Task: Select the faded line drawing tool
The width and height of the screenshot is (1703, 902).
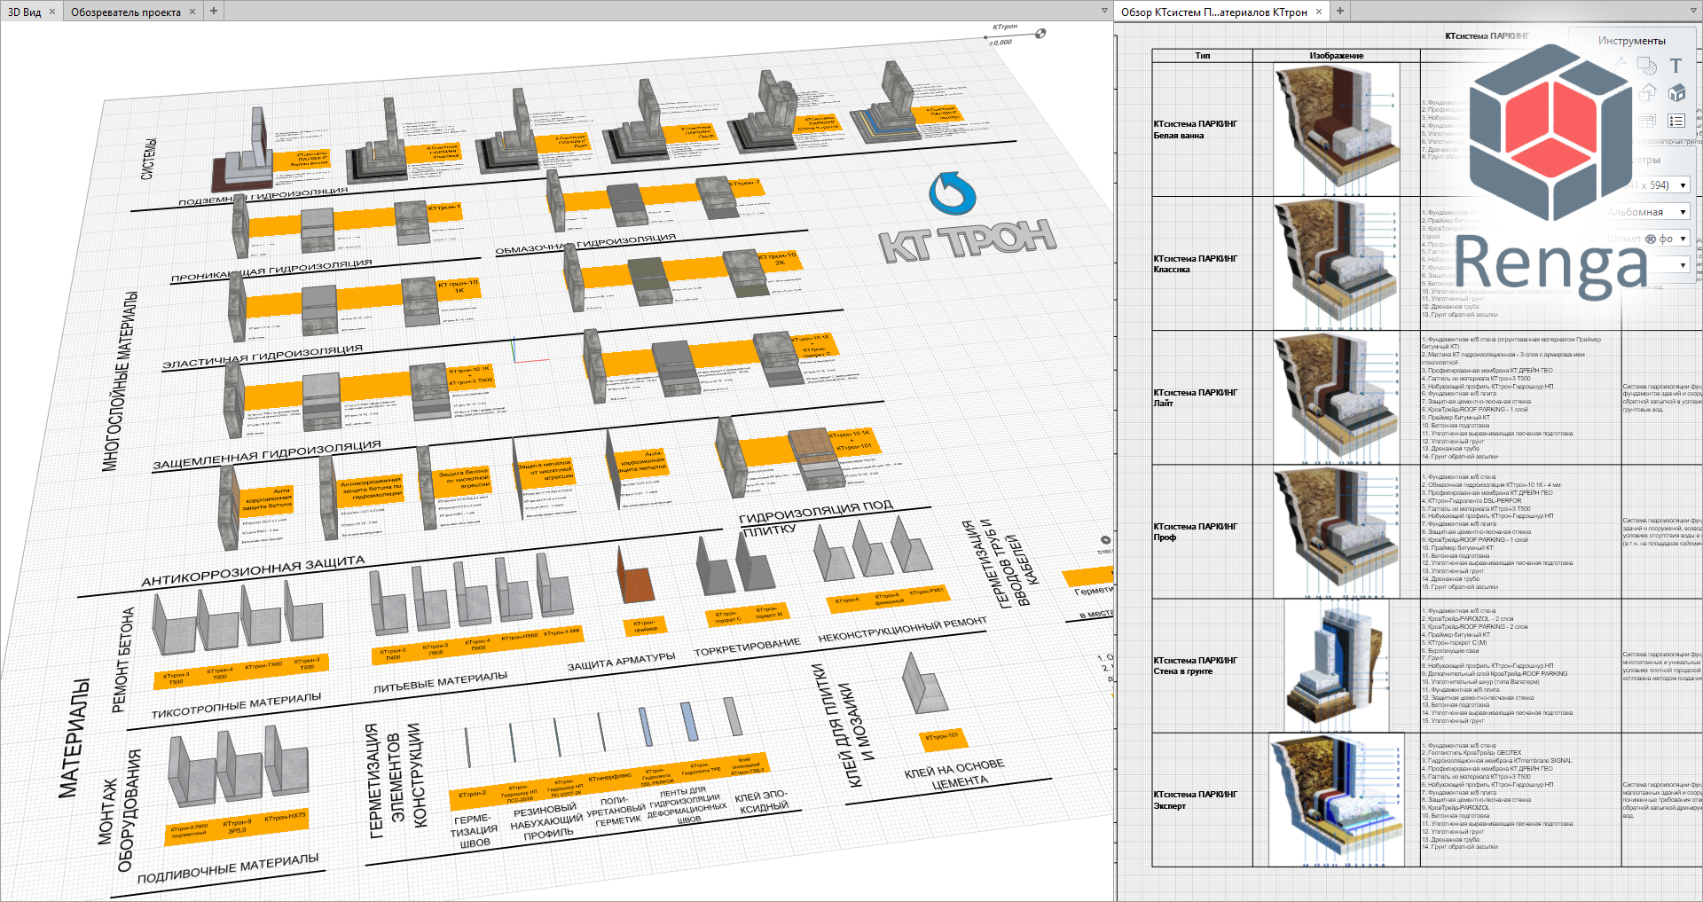Action: pyautogui.click(x=1620, y=66)
